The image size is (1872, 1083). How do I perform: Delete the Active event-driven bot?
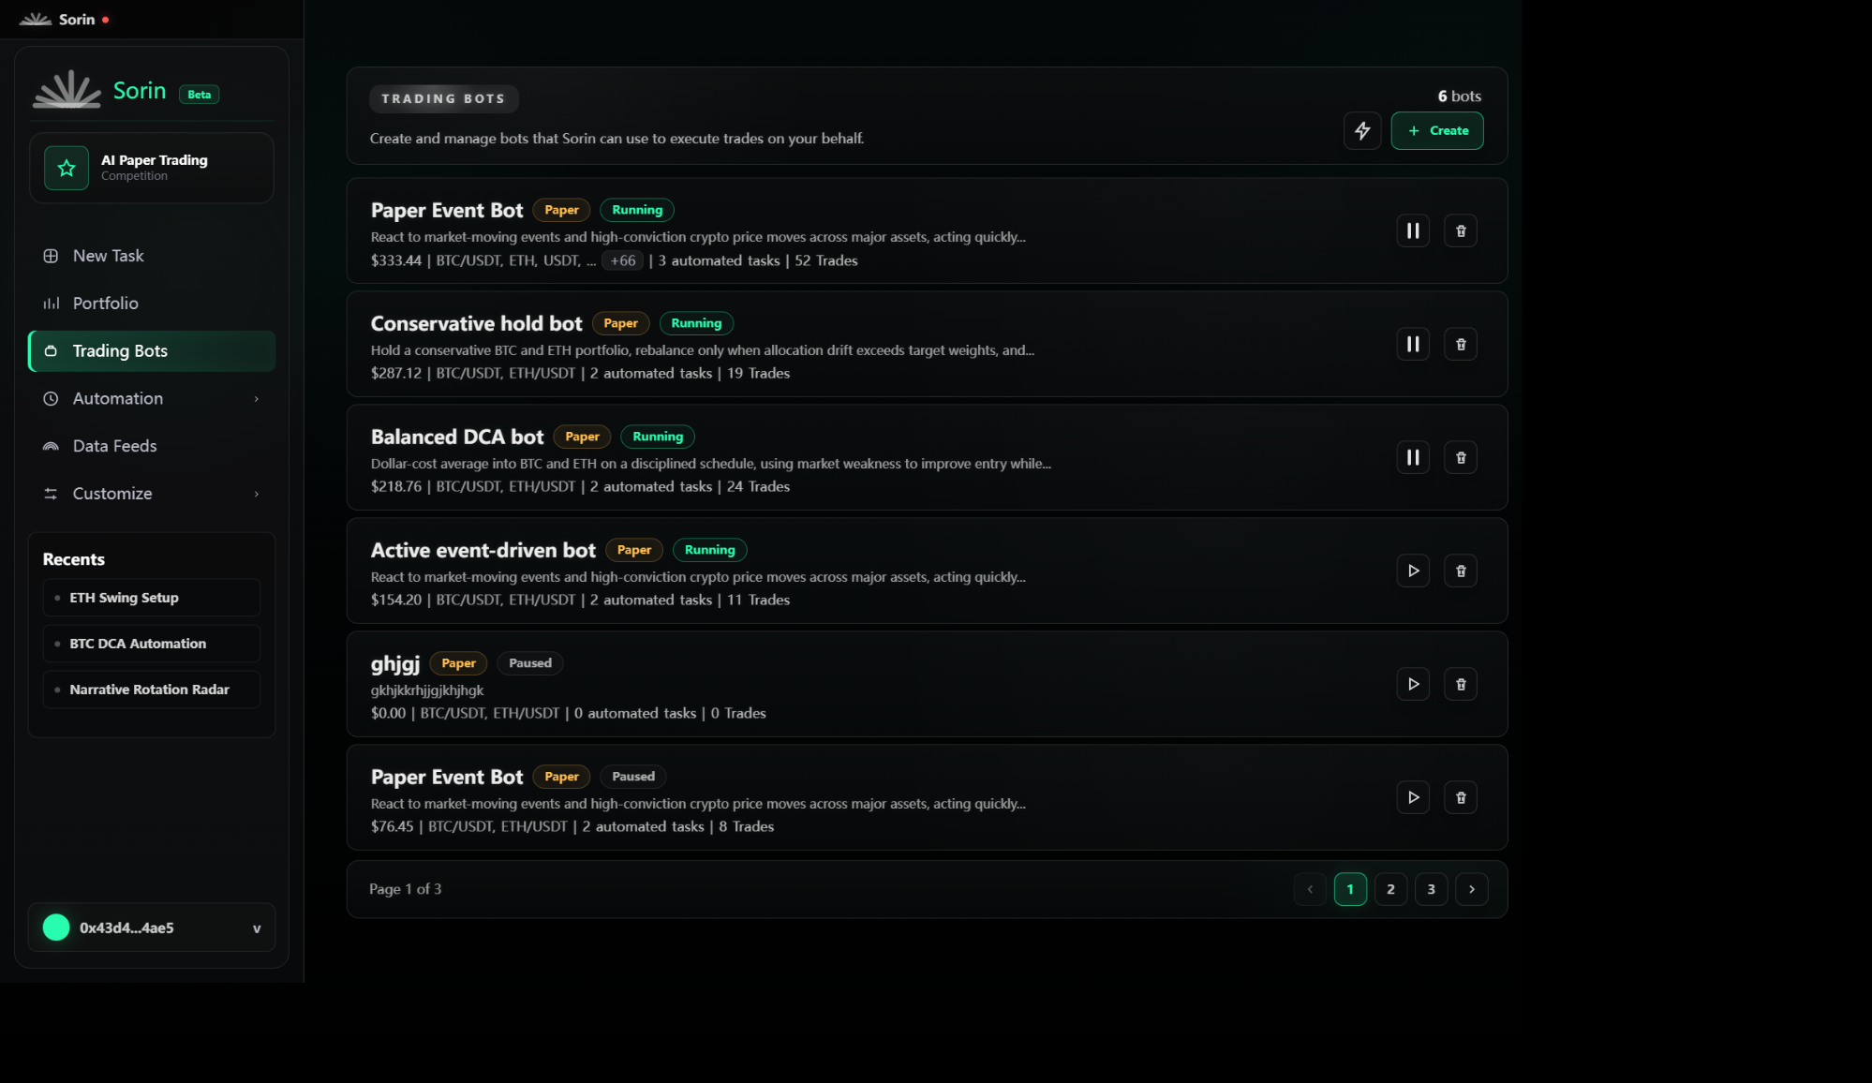tap(1461, 571)
